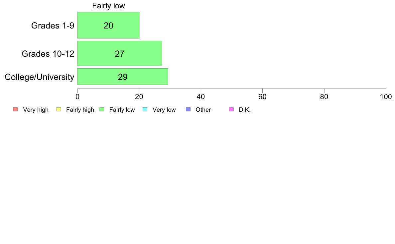Click the Fairly high legend label
395x244 pixels.
click(x=80, y=110)
